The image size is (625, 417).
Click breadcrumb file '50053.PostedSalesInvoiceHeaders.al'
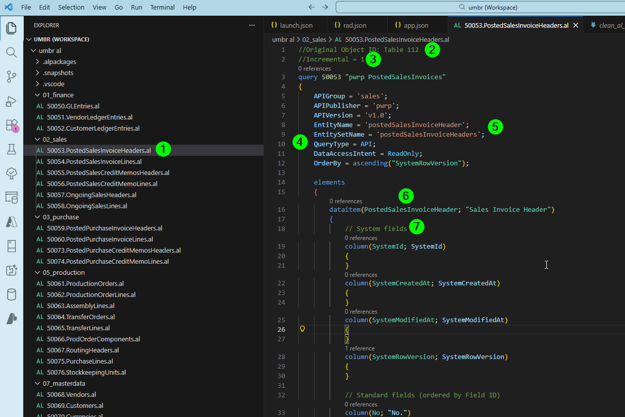(x=392, y=39)
